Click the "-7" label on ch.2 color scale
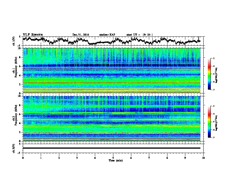The height and width of the screenshot is (177, 229). (213, 138)
